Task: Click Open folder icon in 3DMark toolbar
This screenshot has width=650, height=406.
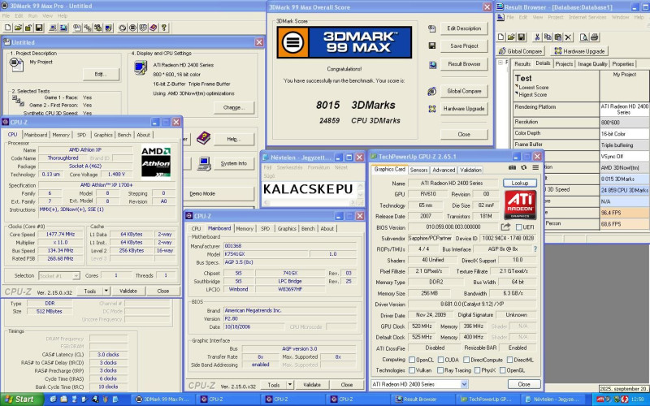Action: point(18,28)
